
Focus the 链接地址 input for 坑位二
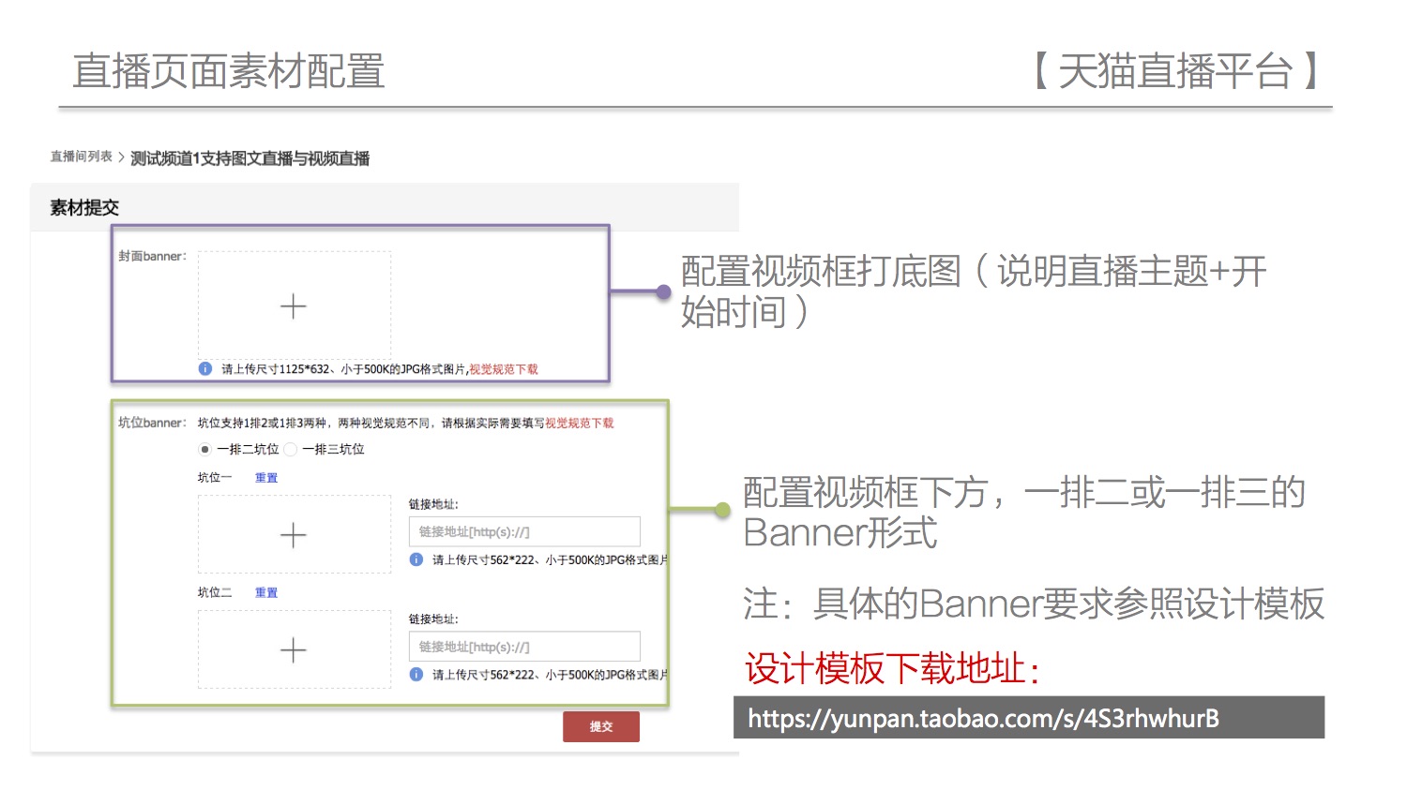tap(524, 647)
